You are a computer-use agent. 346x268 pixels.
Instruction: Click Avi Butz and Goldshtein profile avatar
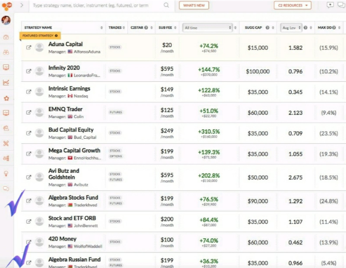pyautogui.click(x=39, y=177)
